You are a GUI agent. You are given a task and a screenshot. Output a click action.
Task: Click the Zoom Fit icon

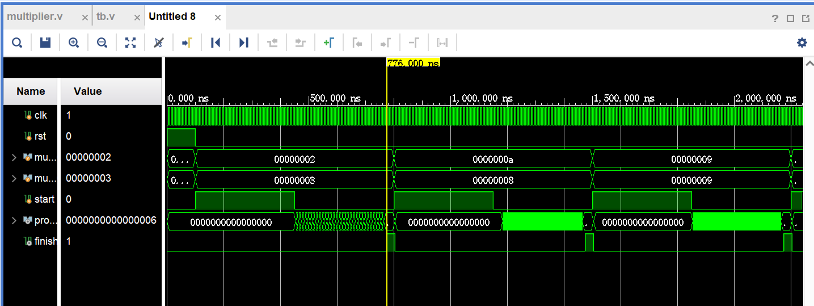click(x=130, y=43)
